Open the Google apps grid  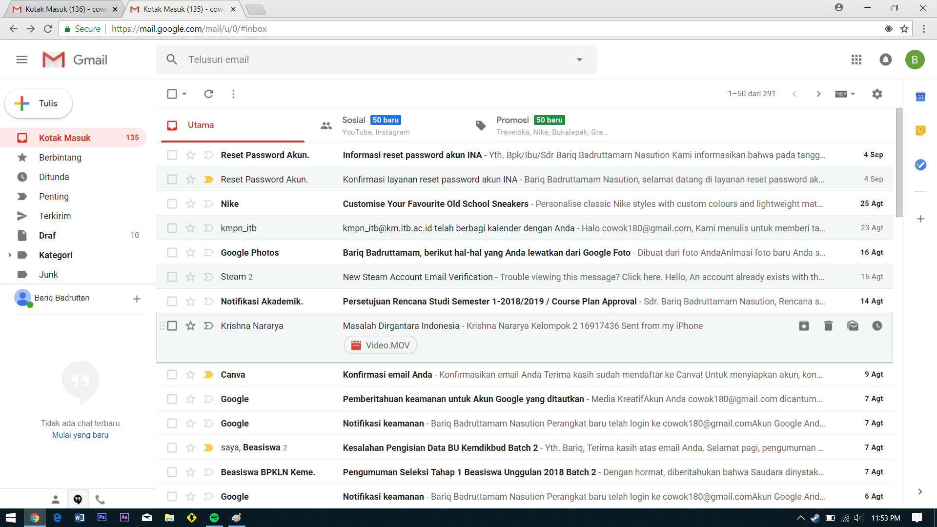pyautogui.click(x=856, y=60)
